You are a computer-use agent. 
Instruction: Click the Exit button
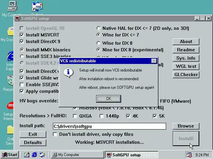33,134
